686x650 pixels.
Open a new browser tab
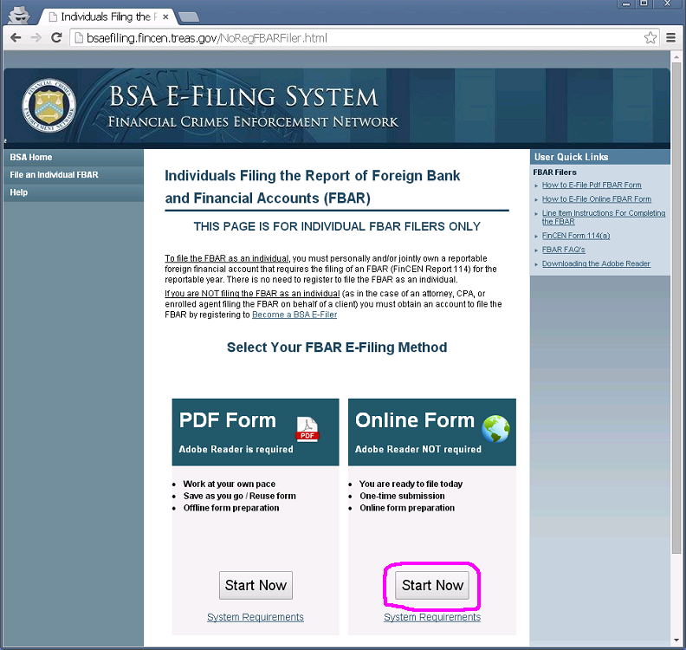click(189, 17)
